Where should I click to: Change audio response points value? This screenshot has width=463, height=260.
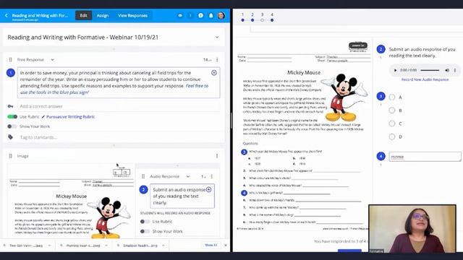pyautogui.click(x=203, y=176)
